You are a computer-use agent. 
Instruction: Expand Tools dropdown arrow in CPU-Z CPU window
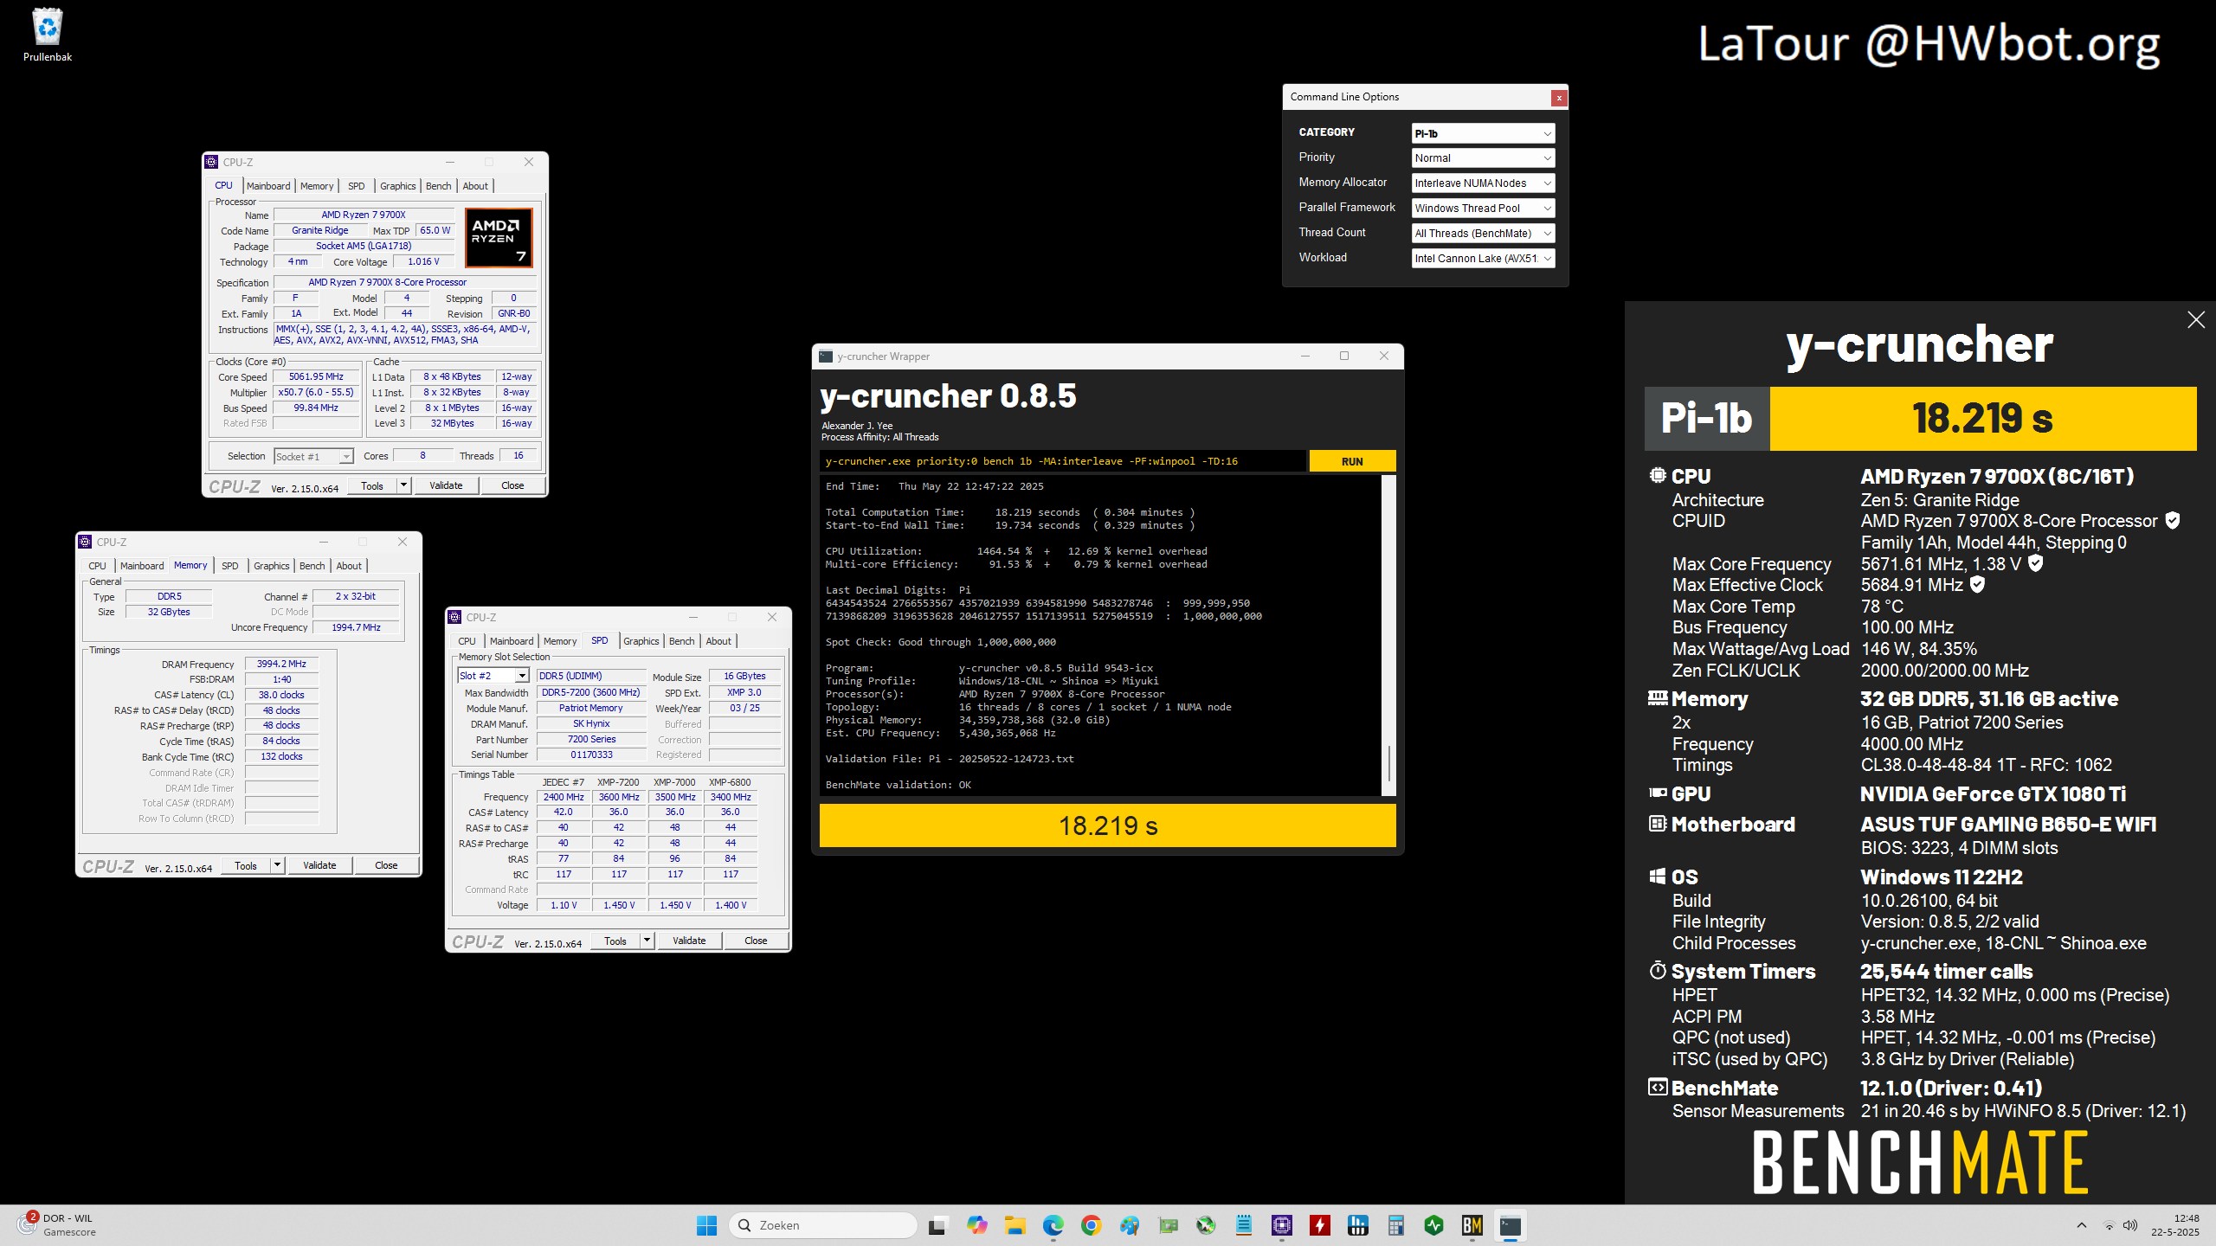pyautogui.click(x=403, y=485)
